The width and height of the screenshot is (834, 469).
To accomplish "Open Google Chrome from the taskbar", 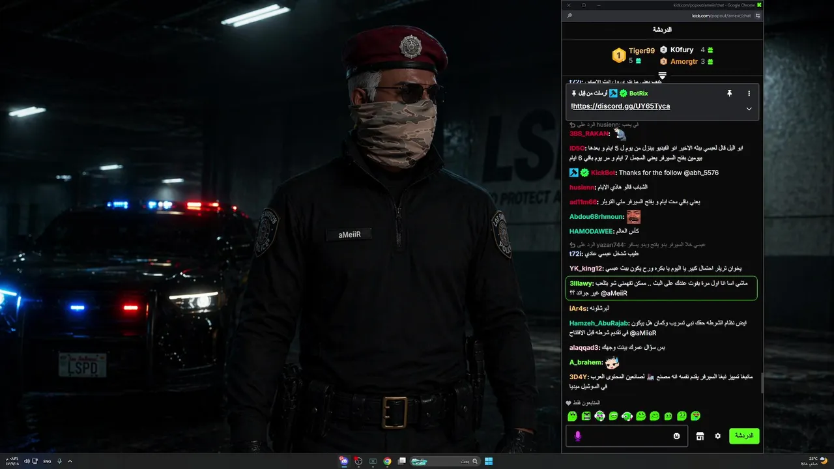I will (x=388, y=461).
